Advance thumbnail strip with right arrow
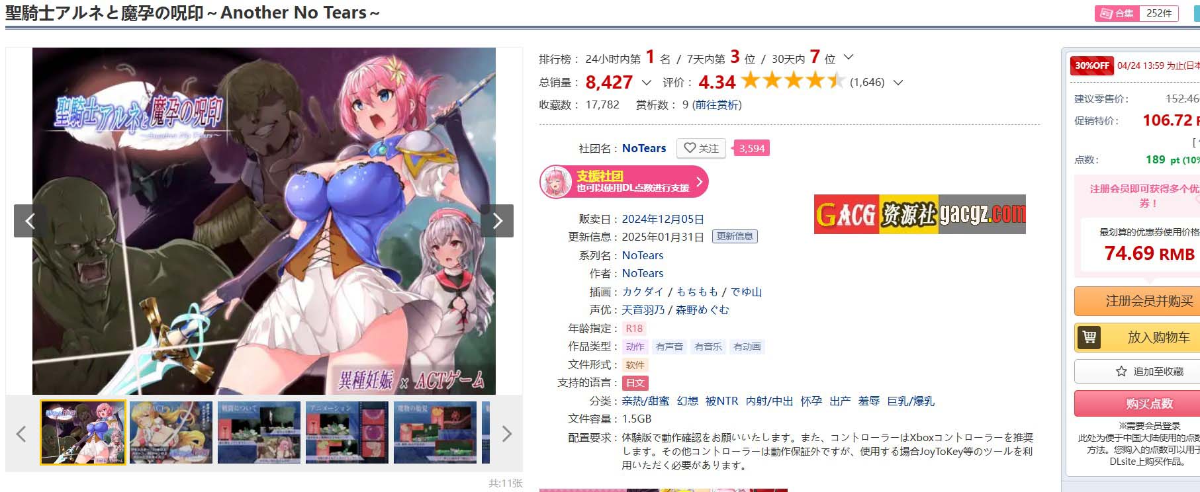 [x=507, y=434]
